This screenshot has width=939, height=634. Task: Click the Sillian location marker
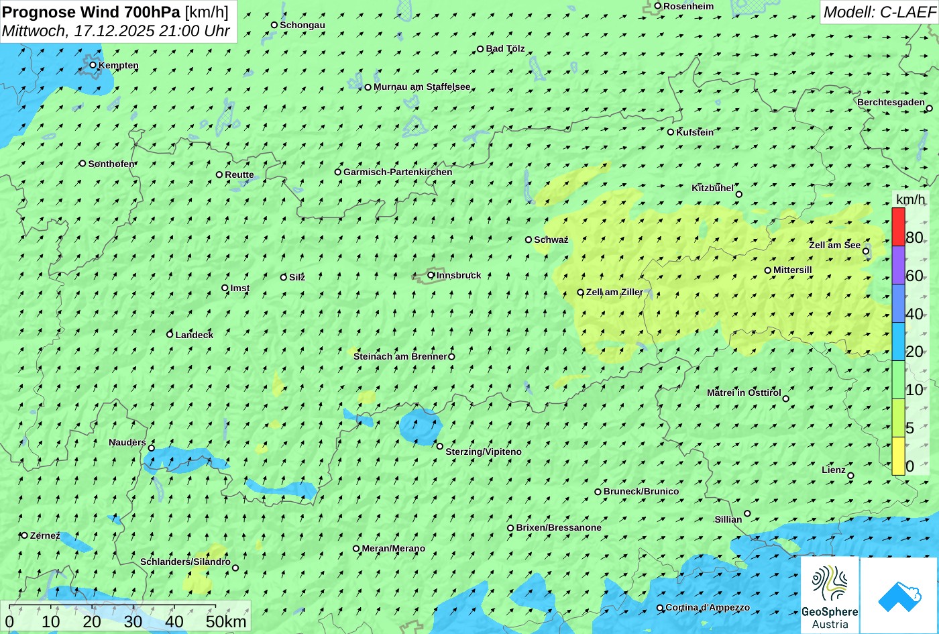(x=747, y=513)
